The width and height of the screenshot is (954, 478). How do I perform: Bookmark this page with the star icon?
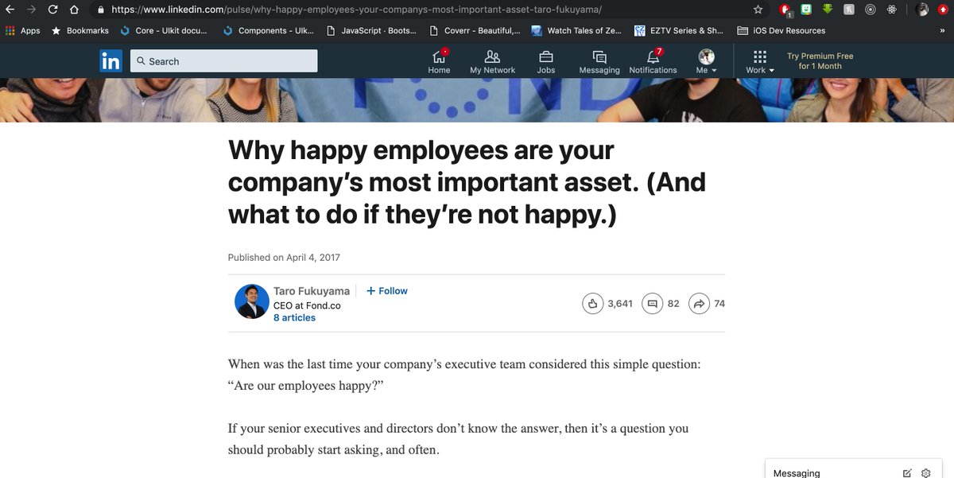tap(758, 10)
